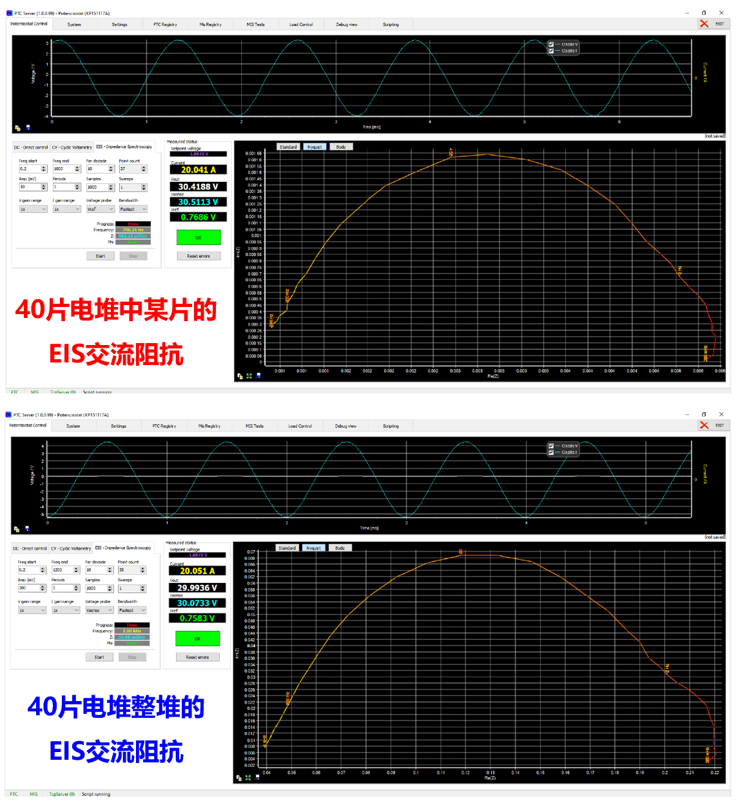This screenshot has height=803, width=738.
Task: Click TcpServer (0) status item in bottom window
Action: [x=62, y=794]
